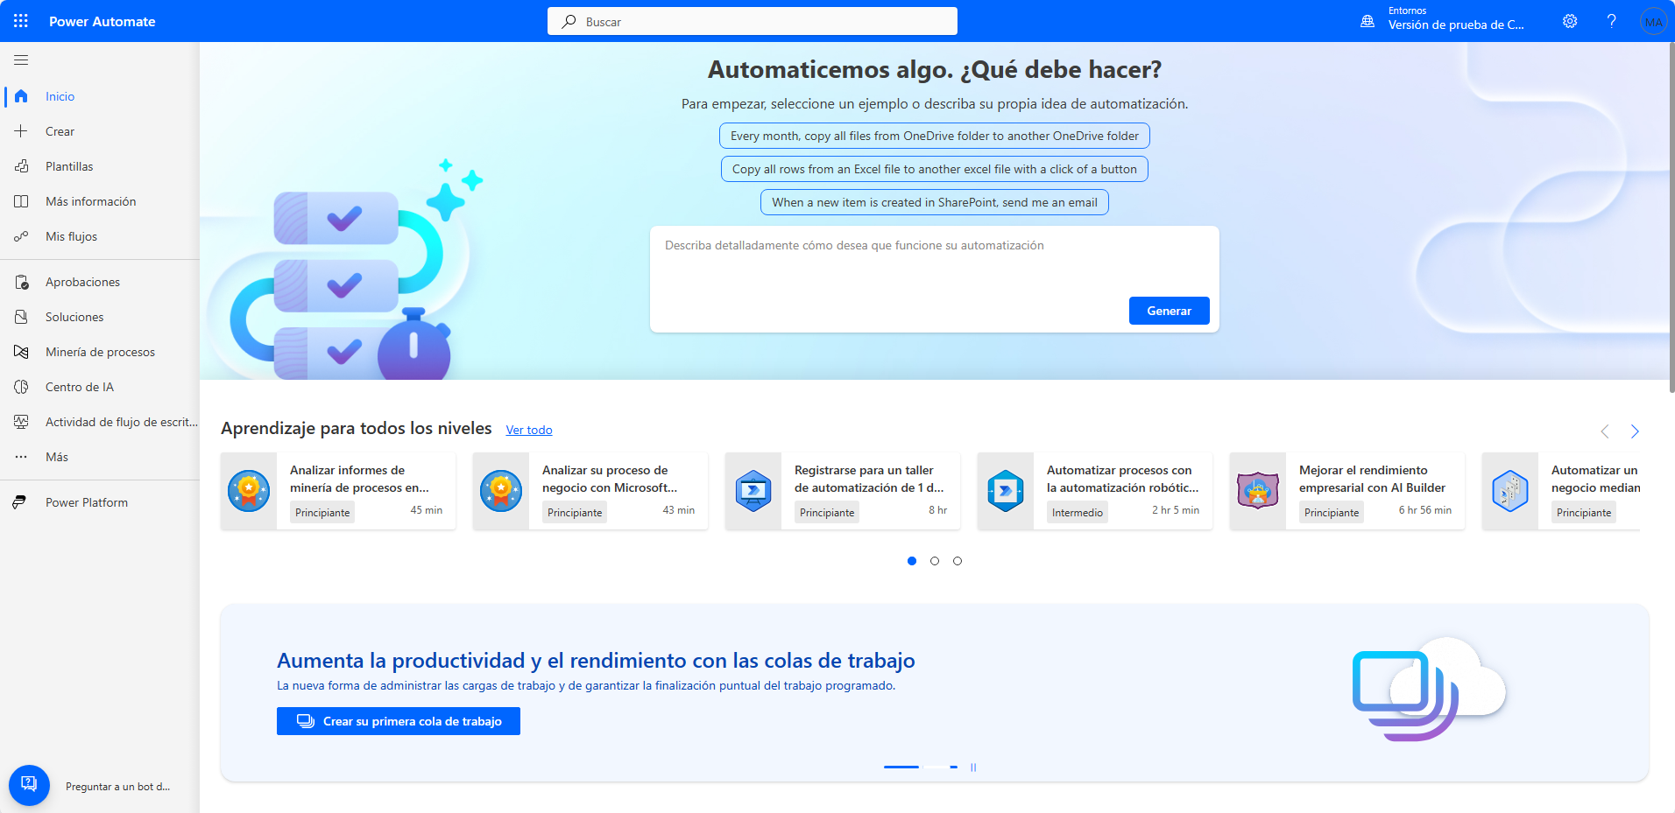
Task: Open environment picker Versión de prueba
Action: (1455, 25)
